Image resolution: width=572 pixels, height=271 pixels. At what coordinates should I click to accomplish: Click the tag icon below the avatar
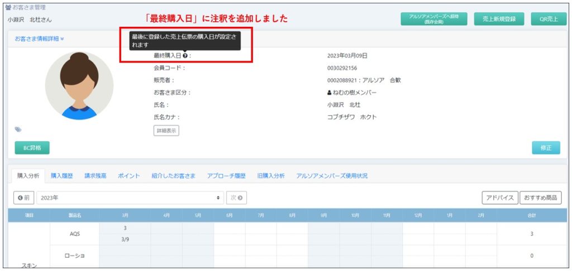tap(18, 129)
